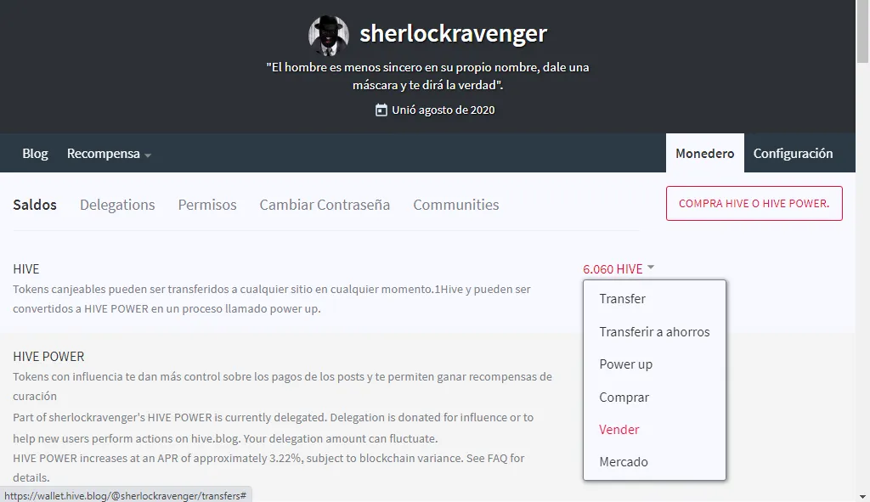Open Cambiar Contraseña section
Screen dimensions: 870x502
[x=325, y=205]
